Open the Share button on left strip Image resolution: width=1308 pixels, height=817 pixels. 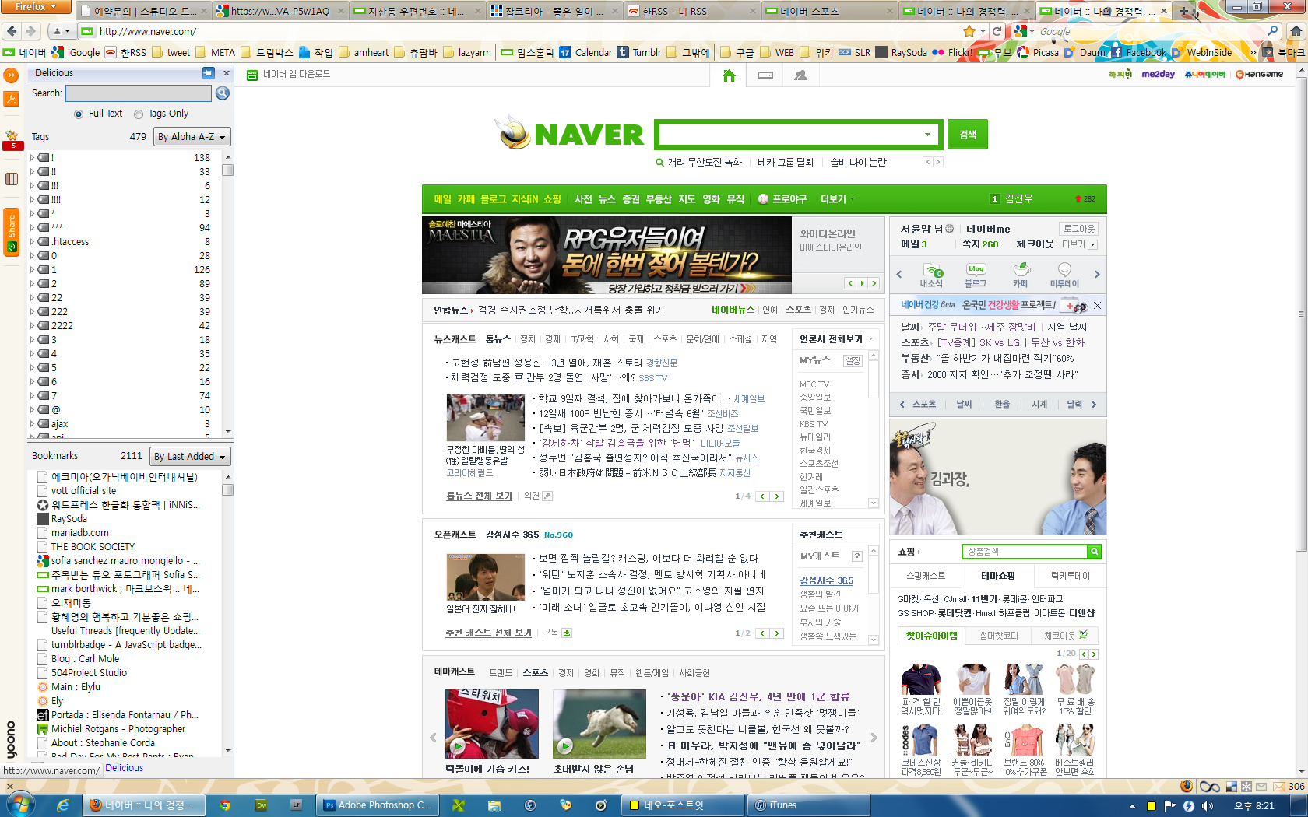(x=11, y=232)
